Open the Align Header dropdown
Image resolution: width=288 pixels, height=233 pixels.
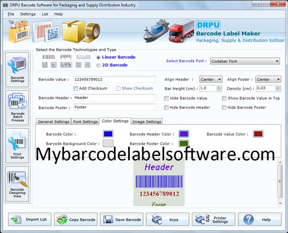(210, 79)
